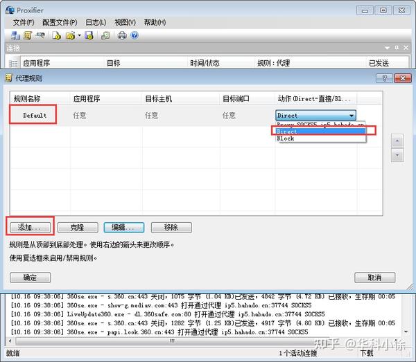Image resolution: width=416 pixels, height=362 pixels.
Task: Select the LiveUpdate360.exe log entry
Action: [168, 314]
